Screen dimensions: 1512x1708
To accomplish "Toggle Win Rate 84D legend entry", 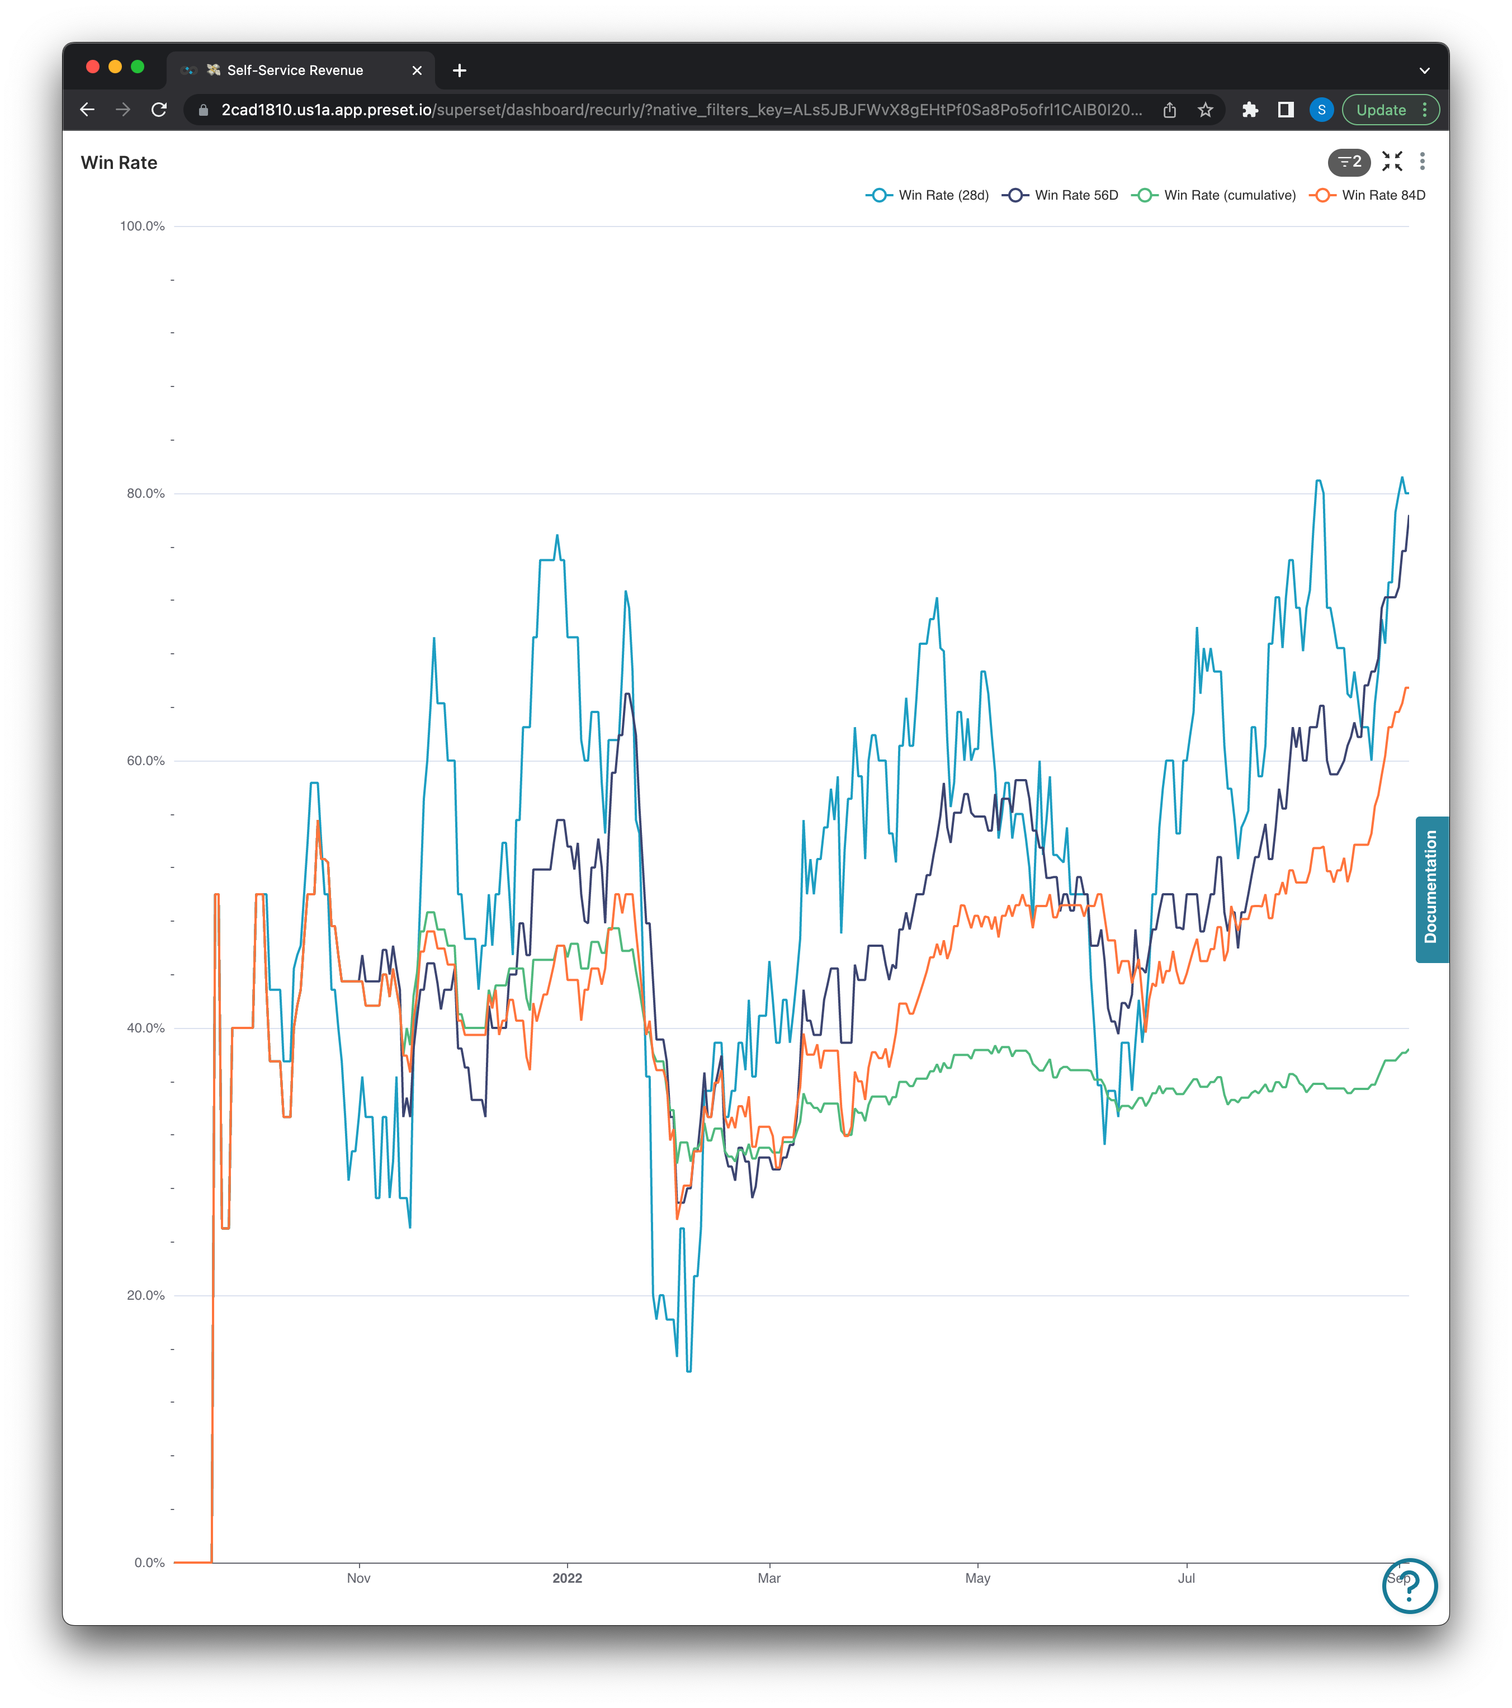I will tap(1368, 195).
